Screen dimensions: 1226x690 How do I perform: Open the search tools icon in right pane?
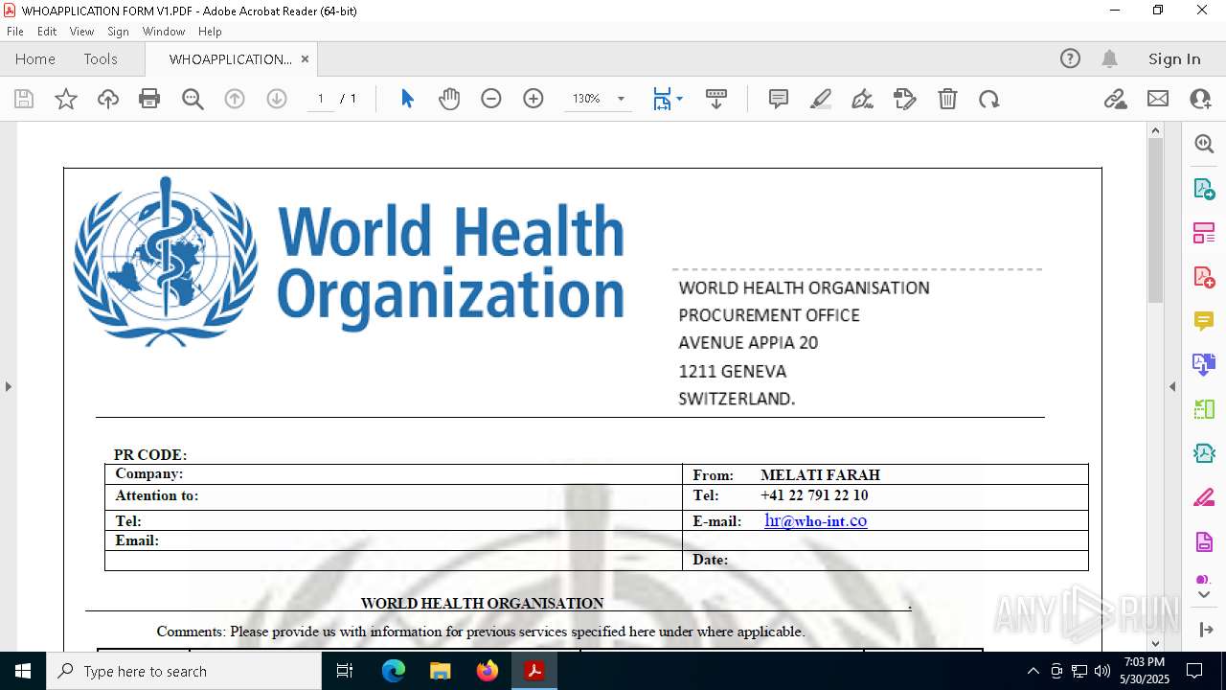[x=1204, y=144]
